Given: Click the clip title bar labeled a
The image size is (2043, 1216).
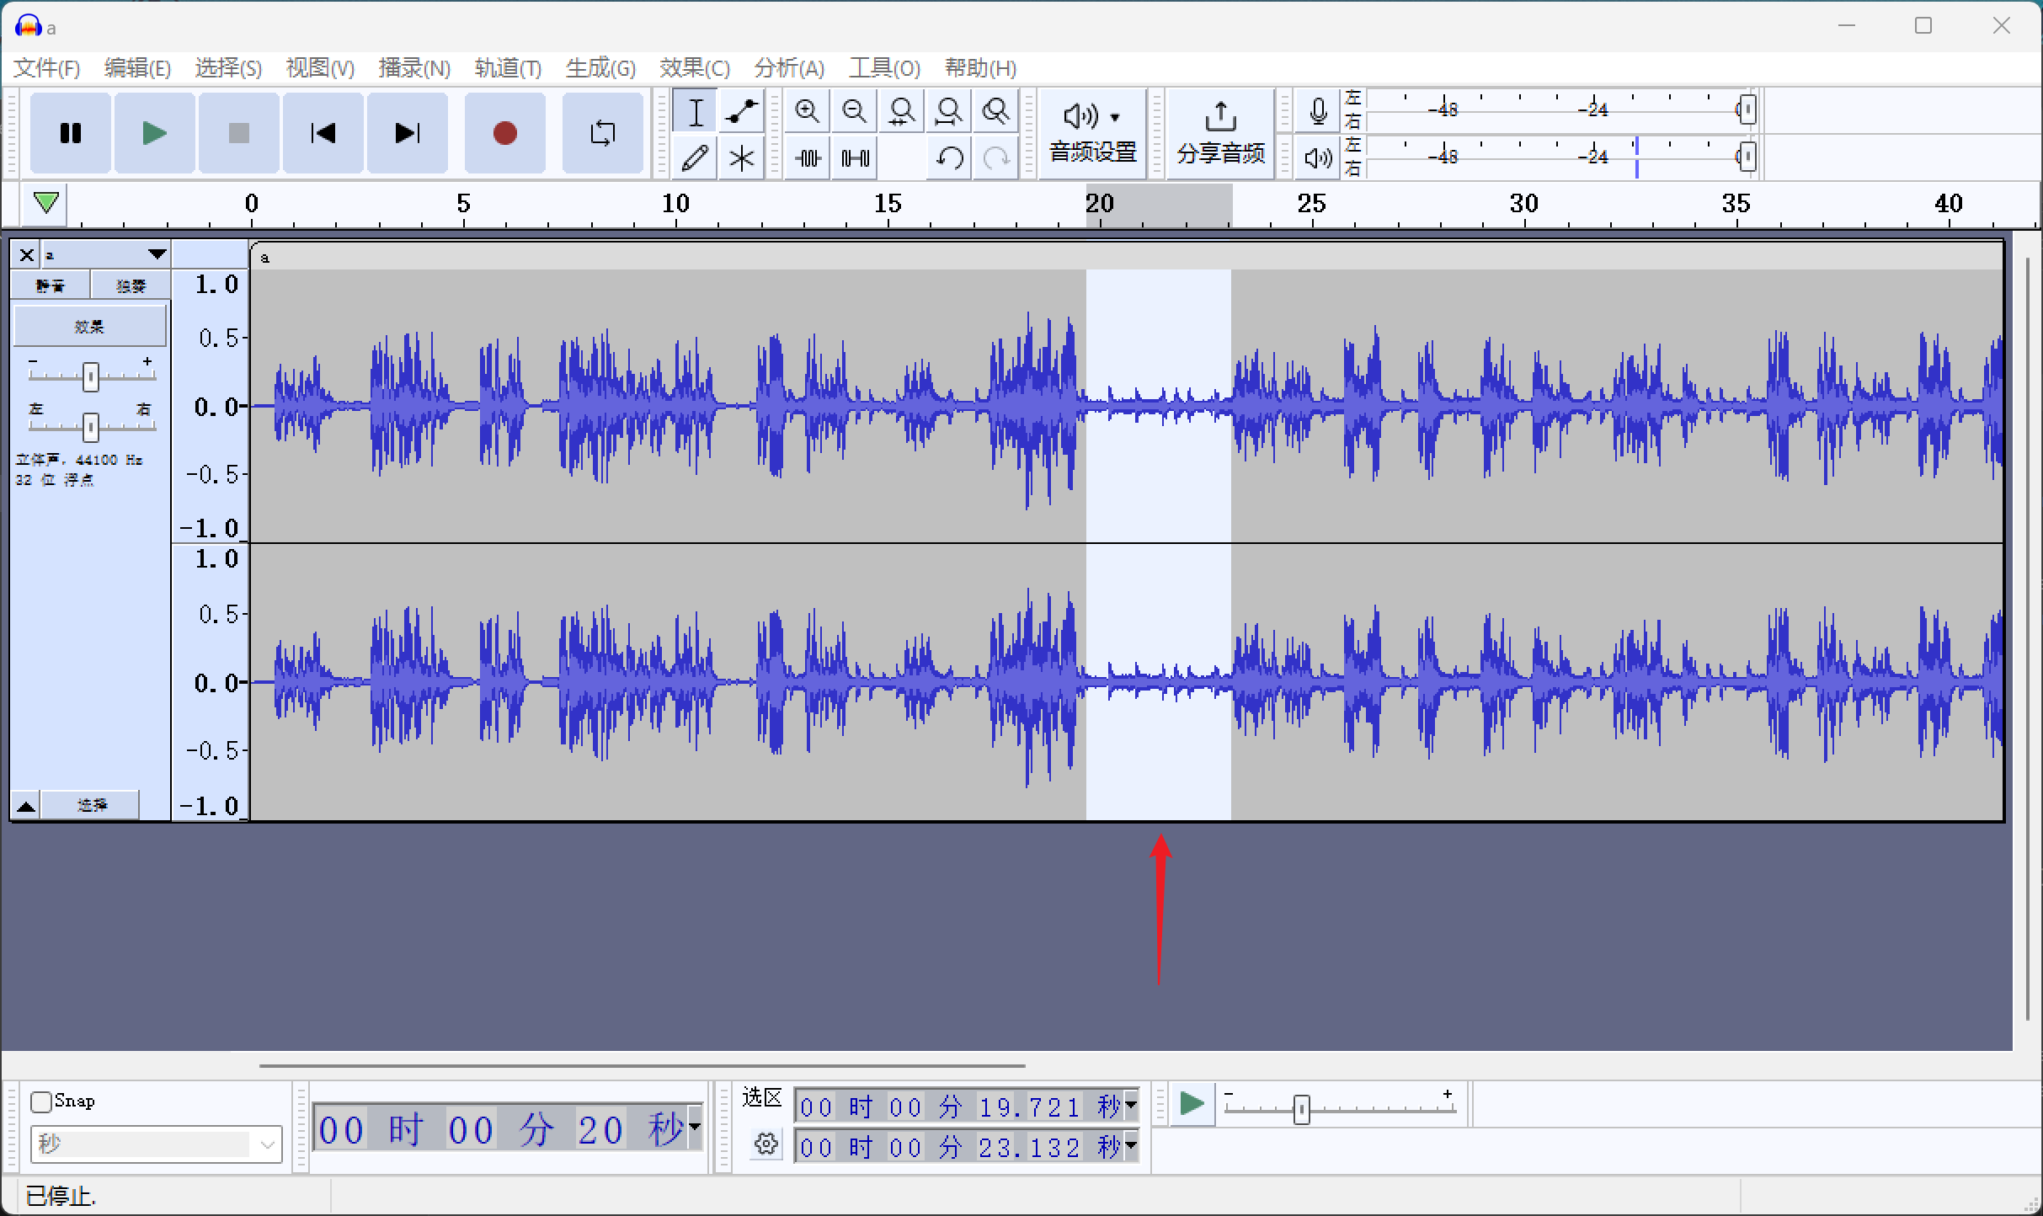Looking at the screenshot, I should (x=1127, y=257).
